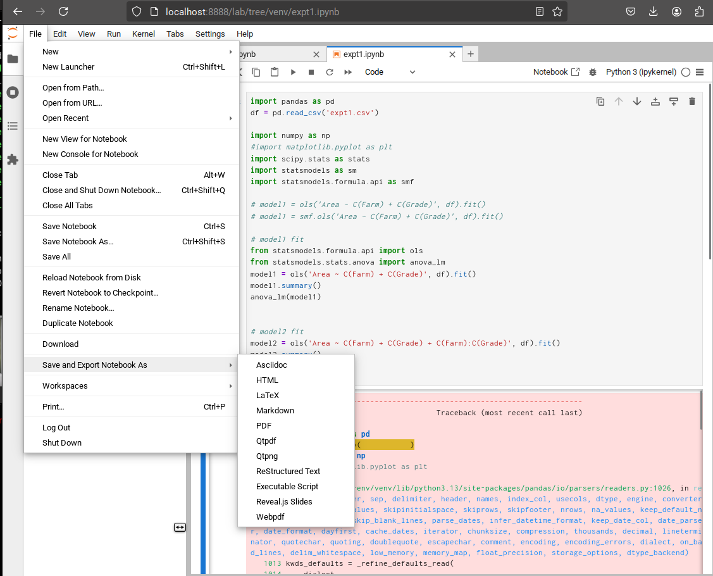
Task: Export notebook as LaTeX
Action: coord(296,396)
